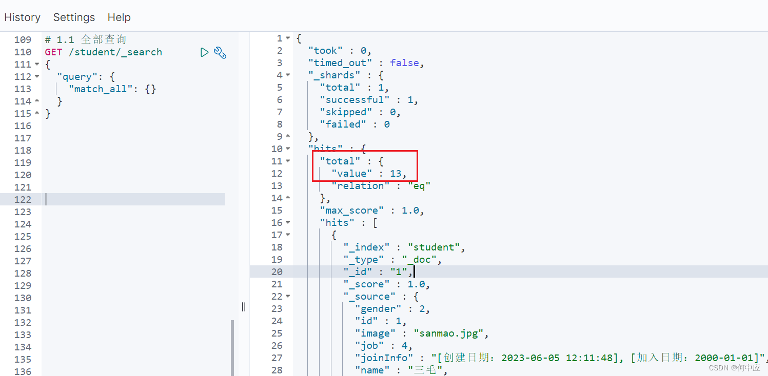Image resolution: width=768 pixels, height=376 pixels.
Task: Click the "_id" : "1" line
Action: 378,272
